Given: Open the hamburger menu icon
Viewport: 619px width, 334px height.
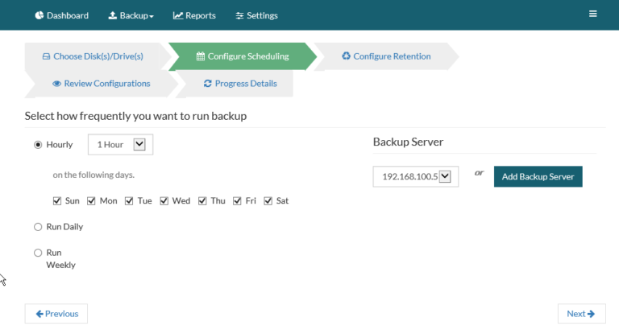Looking at the screenshot, I should coord(592,14).
